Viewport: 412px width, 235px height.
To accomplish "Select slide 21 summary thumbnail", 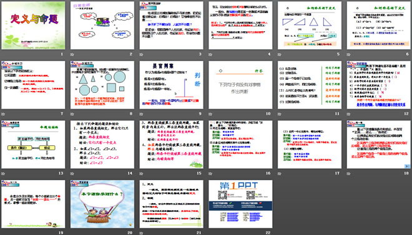I will click(x=171, y=204).
